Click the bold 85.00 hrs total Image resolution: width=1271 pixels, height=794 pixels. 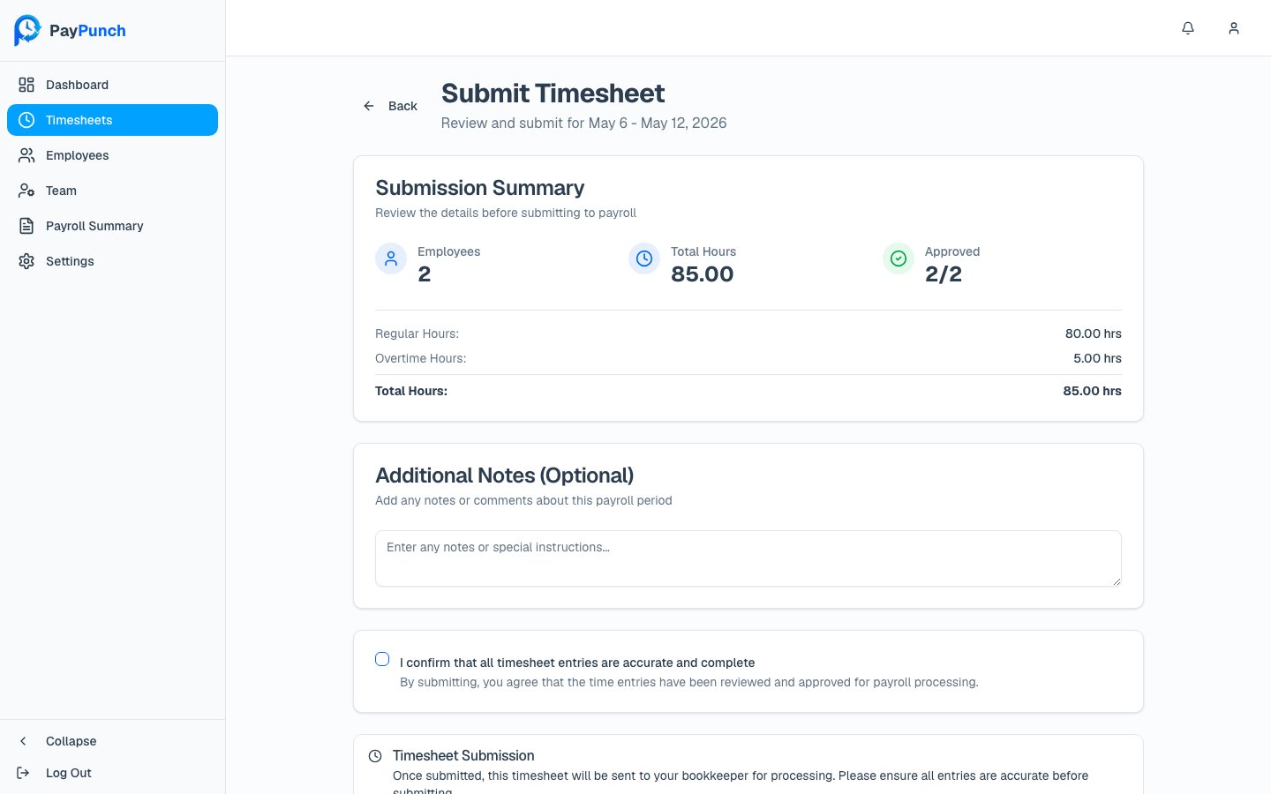(x=1092, y=391)
